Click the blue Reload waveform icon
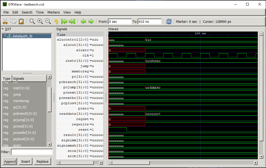266x168 pixels. click(169, 21)
